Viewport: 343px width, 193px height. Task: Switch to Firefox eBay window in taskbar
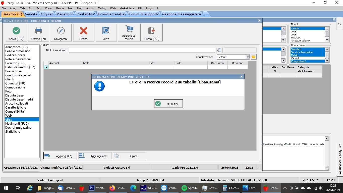[x=117, y=188]
